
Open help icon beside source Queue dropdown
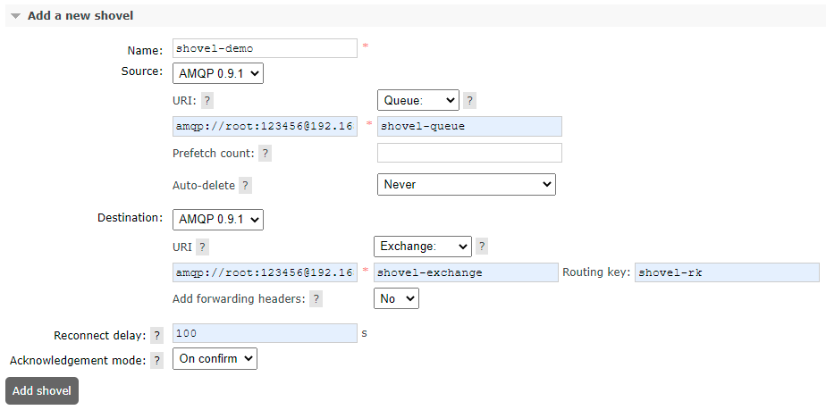[x=470, y=101]
